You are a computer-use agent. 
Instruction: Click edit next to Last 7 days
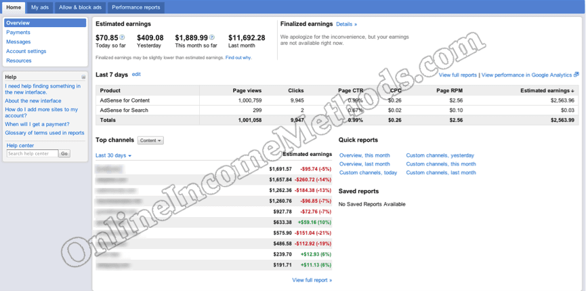point(136,75)
